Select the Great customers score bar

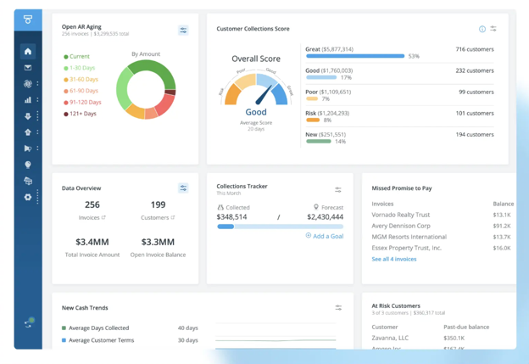pyautogui.click(x=354, y=56)
